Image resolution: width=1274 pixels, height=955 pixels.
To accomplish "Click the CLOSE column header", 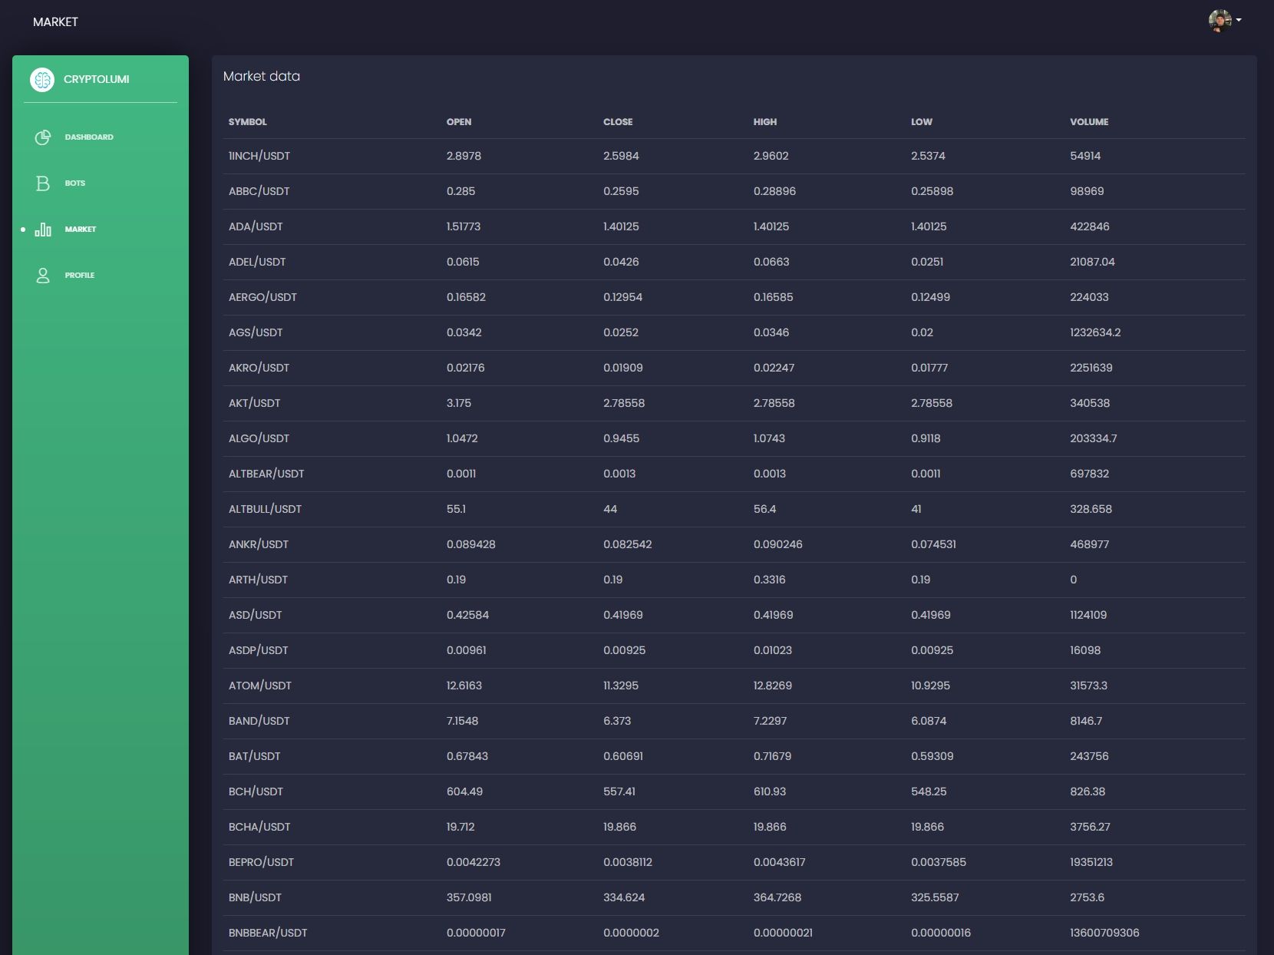I will click(x=618, y=121).
